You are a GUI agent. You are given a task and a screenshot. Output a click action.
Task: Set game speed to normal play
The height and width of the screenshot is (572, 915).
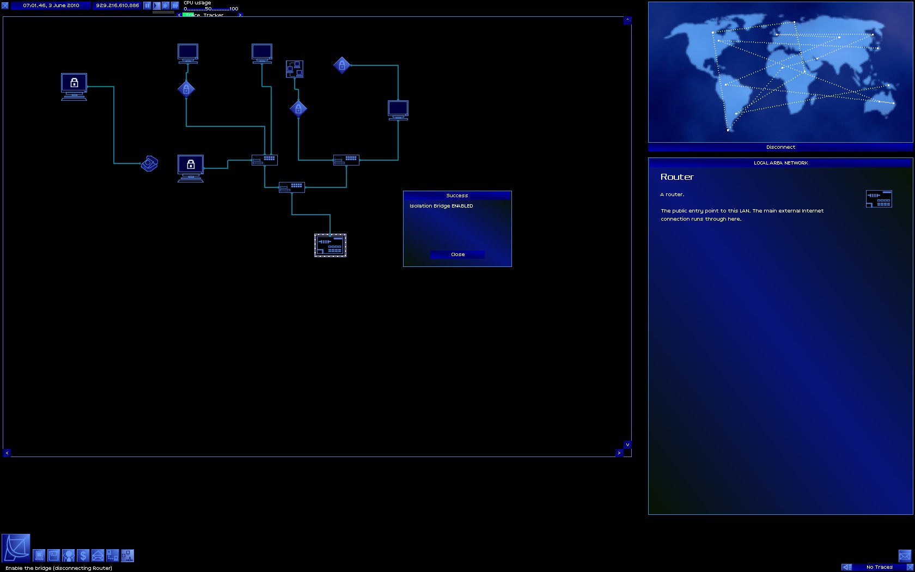tap(156, 5)
